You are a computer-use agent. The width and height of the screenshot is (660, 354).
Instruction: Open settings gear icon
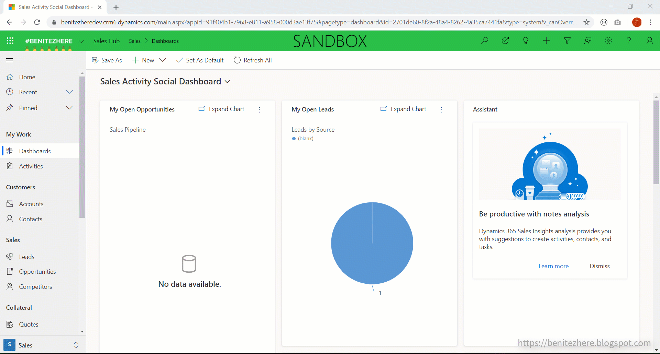point(608,41)
